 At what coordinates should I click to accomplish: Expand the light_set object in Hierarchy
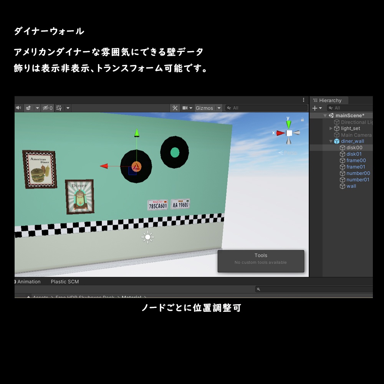coord(331,128)
